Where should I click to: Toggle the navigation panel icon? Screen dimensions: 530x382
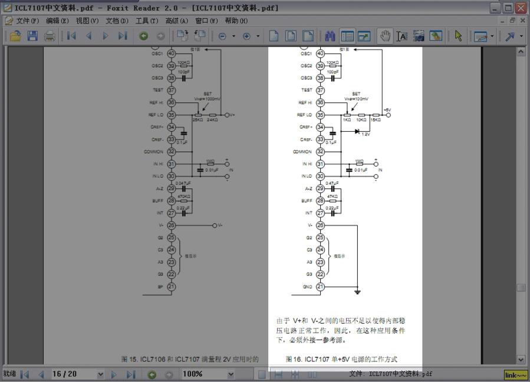click(347, 36)
